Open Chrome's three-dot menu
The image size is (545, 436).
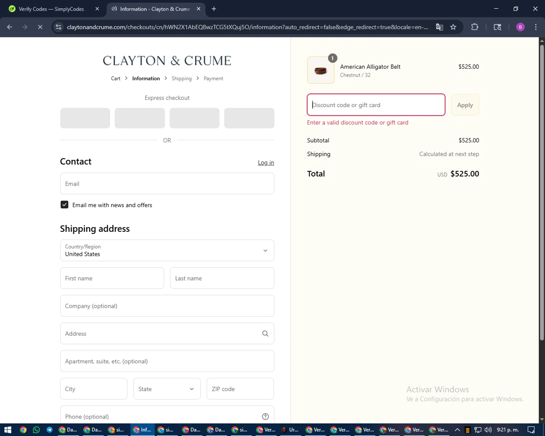click(536, 27)
